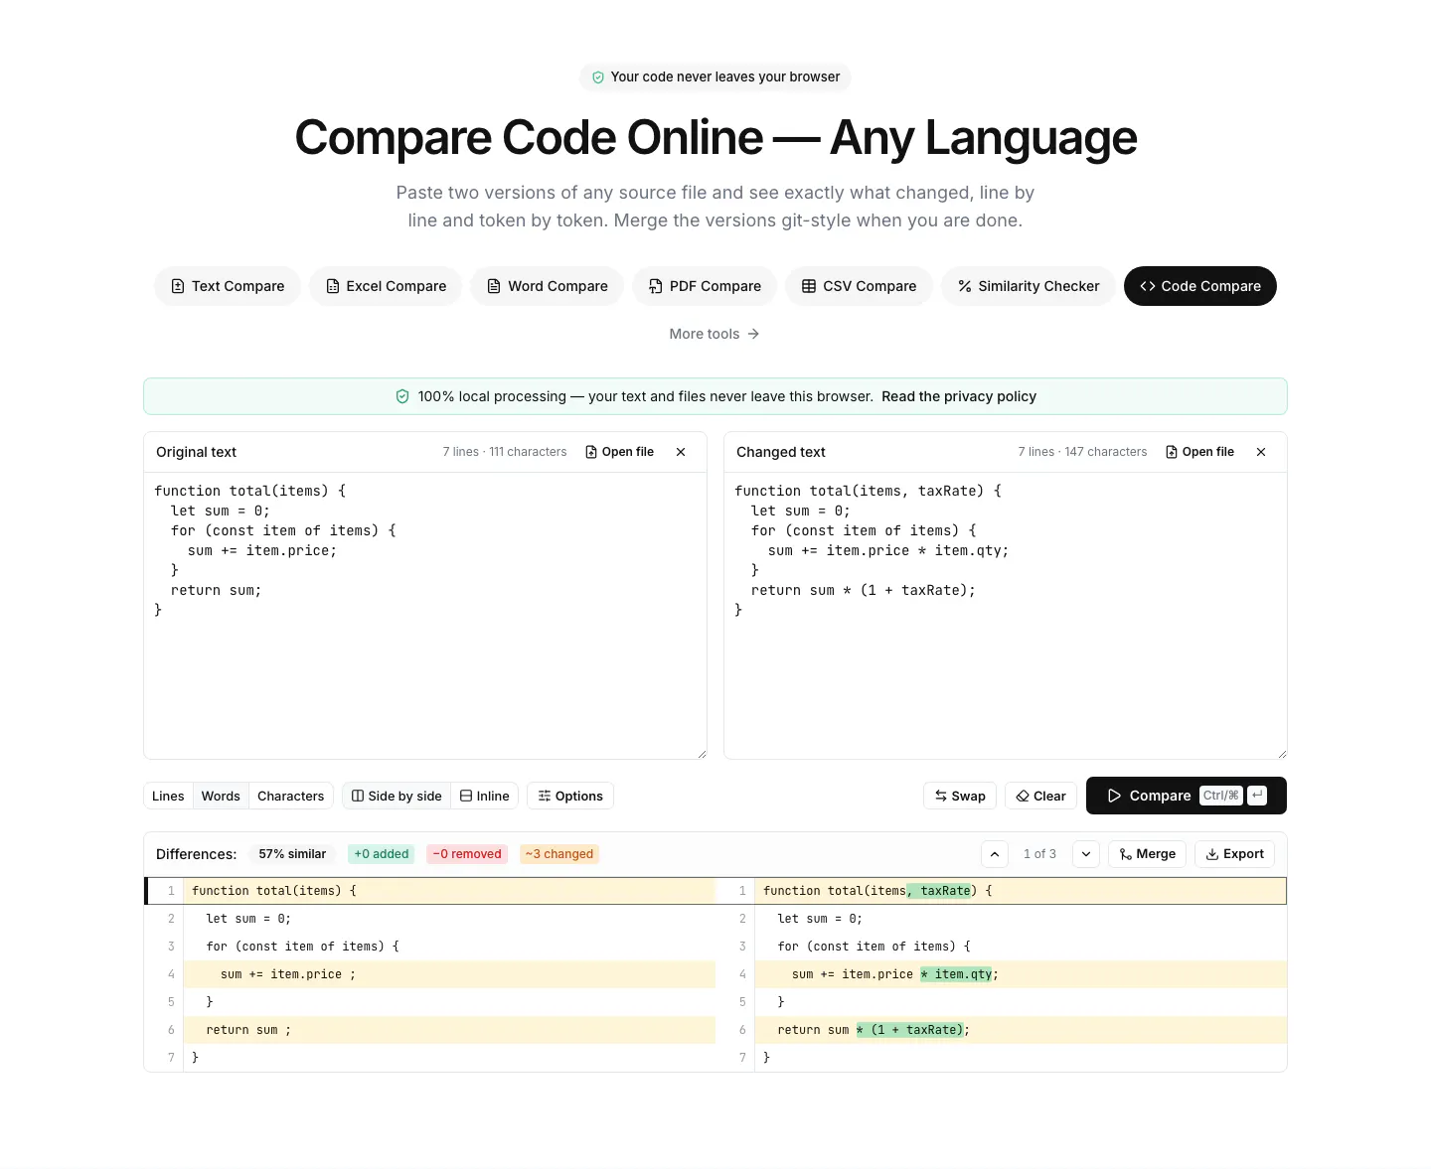The height and width of the screenshot is (1169, 1431).
Task: Click the Clear eraser icon
Action: (x=1023, y=796)
